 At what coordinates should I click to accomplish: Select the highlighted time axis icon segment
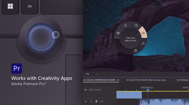pos(143,33)
